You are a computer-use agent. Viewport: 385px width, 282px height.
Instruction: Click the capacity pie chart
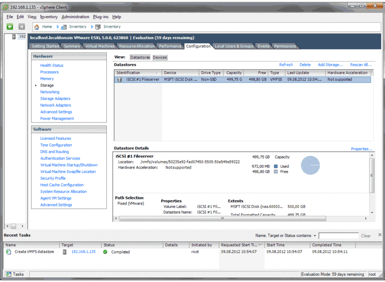[310, 165]
